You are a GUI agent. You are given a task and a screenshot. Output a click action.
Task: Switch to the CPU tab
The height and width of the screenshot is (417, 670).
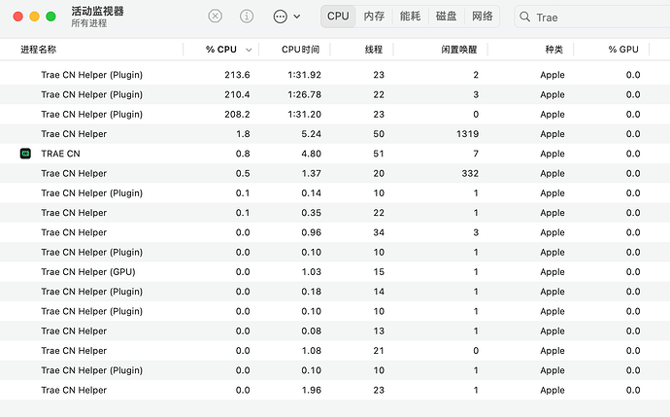point(338,17)
